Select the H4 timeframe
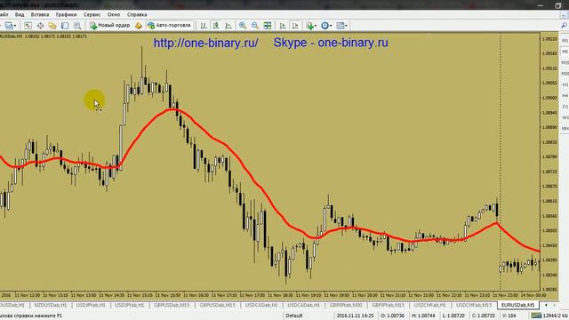Image resolution: width=569 pixels, height=320 pixels. pyautogui.click(x=565, y=95)
